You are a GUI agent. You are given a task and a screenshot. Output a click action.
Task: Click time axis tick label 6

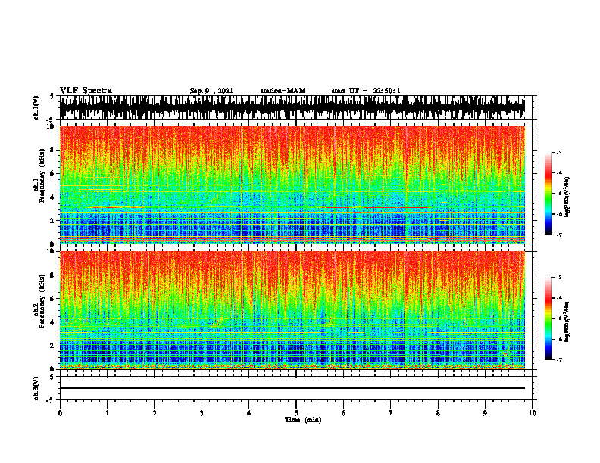[344, 413]
